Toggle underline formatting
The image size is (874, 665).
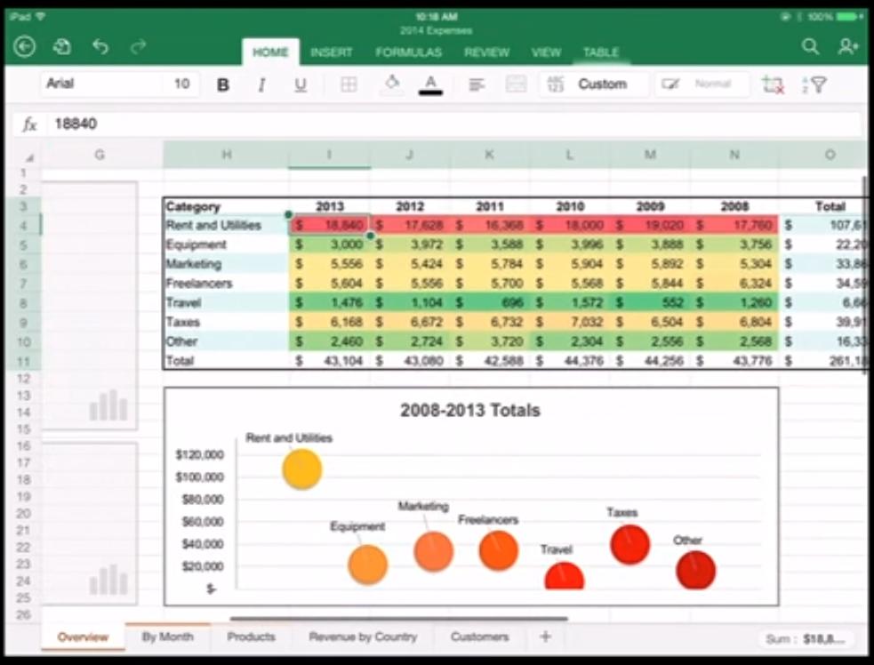[x=301, y=84]
